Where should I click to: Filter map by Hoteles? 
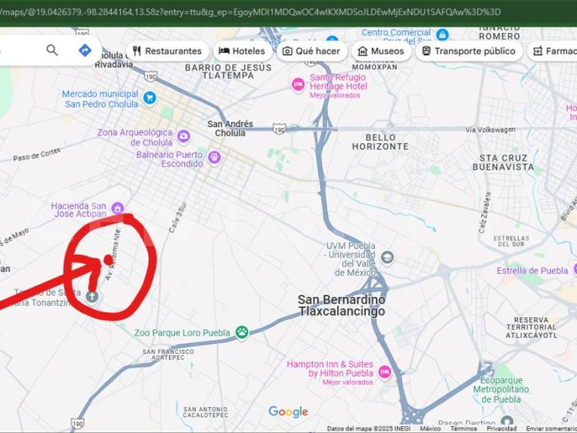pos(242,51)
